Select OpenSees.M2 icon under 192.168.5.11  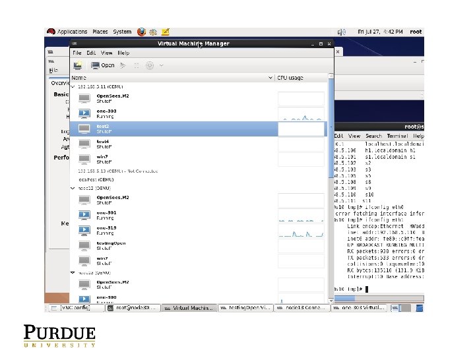pos(84,98)
